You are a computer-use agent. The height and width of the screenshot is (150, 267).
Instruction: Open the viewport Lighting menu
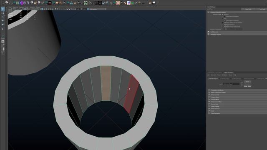21,7
